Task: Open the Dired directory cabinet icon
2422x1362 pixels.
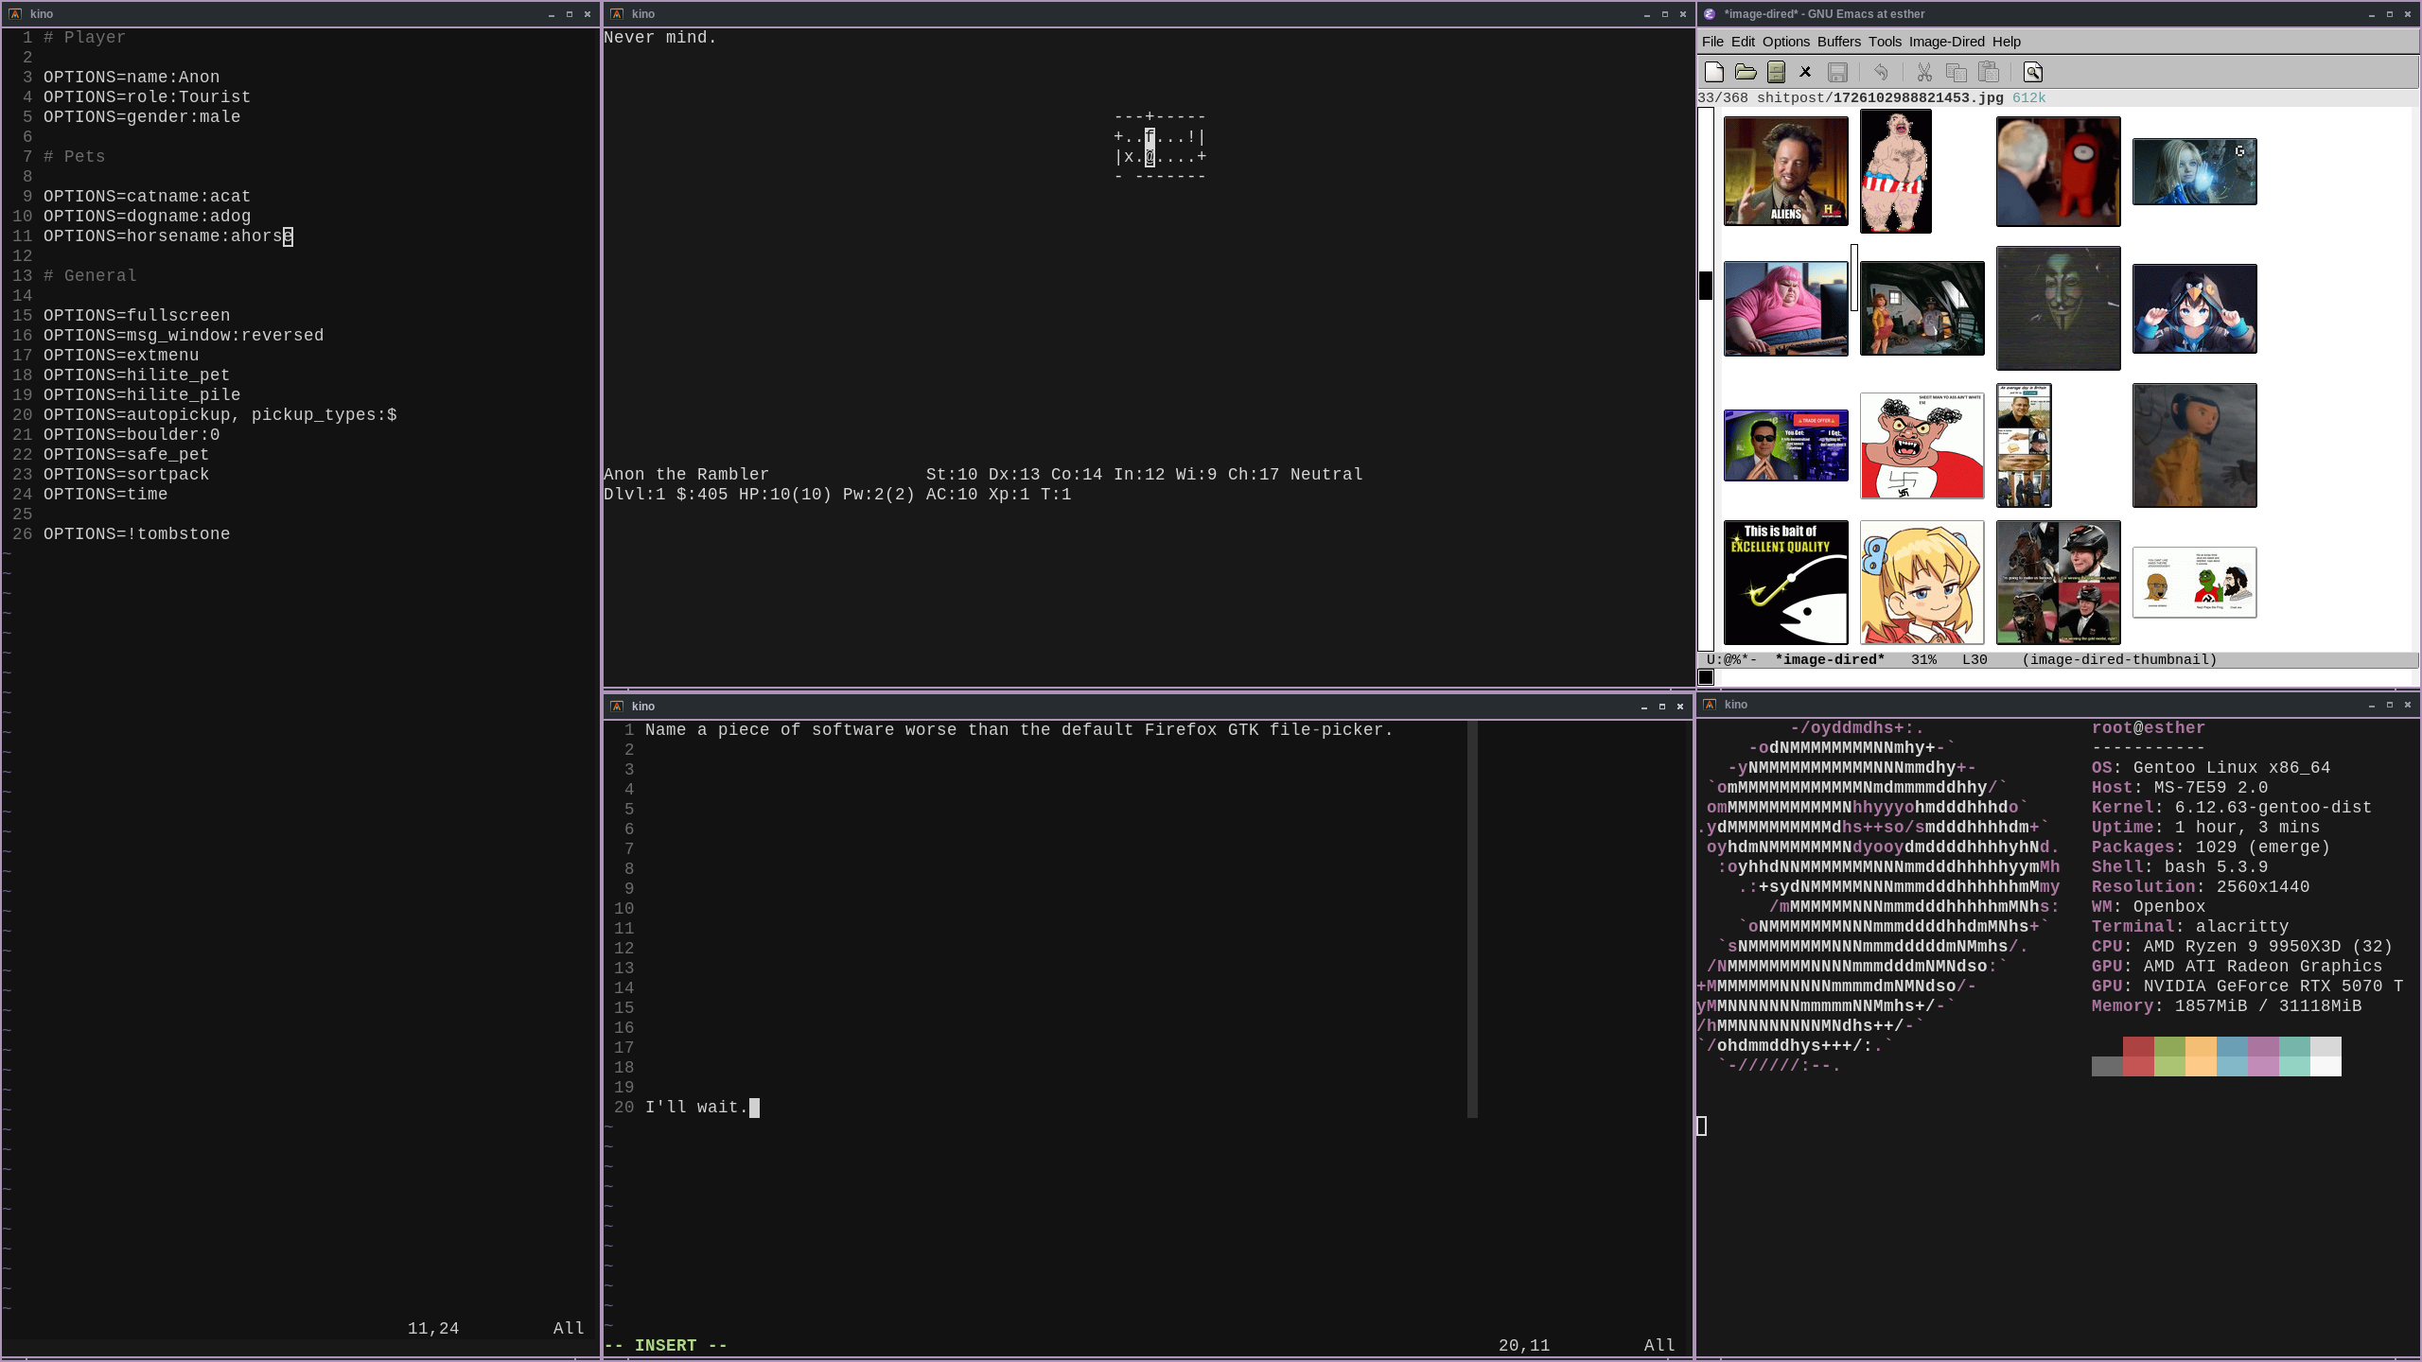Action: (1776, 72)
